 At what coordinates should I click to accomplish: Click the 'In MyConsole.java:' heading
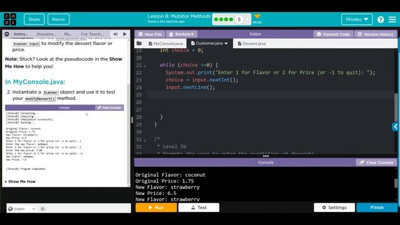pyautogui.click(x=35, y=82)
